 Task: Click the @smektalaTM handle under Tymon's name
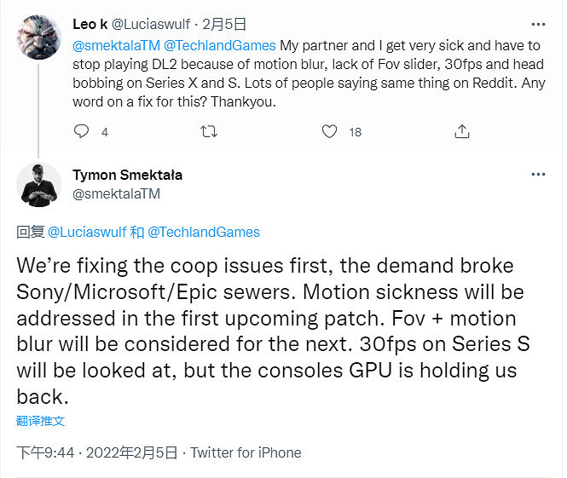pyautogui.click(x=117, y=193)
